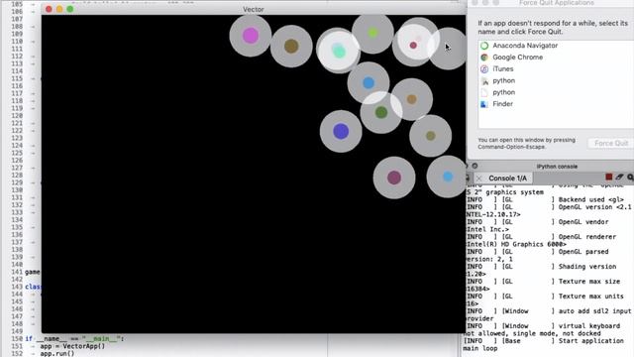Click the plum purple dot circle
The width and height of the screenshot is (634, 357).
pos(394,178)
